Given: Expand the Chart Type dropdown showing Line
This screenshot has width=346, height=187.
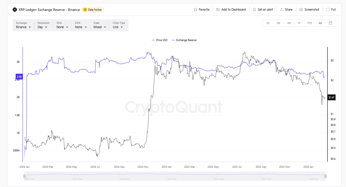Looking at the screenshot, I should (118, 27).
